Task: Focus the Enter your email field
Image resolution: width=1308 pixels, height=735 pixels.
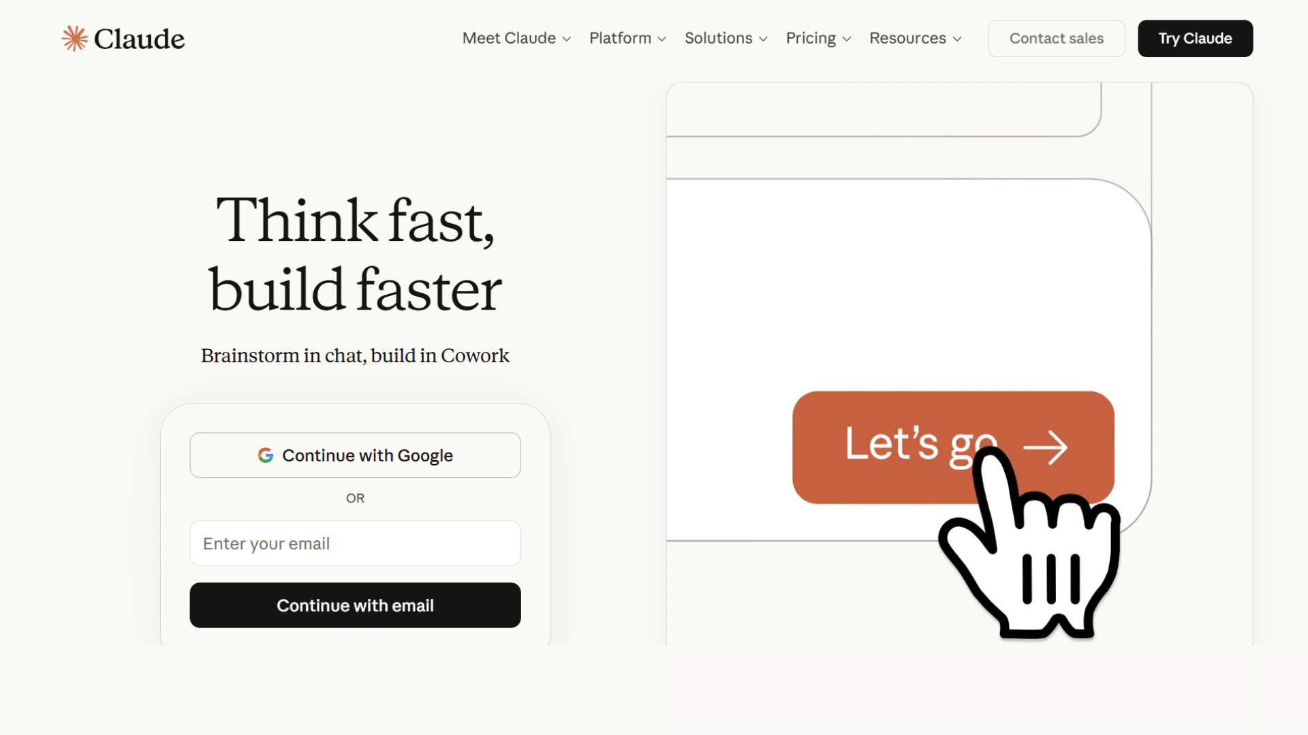Action: (355, 543)
